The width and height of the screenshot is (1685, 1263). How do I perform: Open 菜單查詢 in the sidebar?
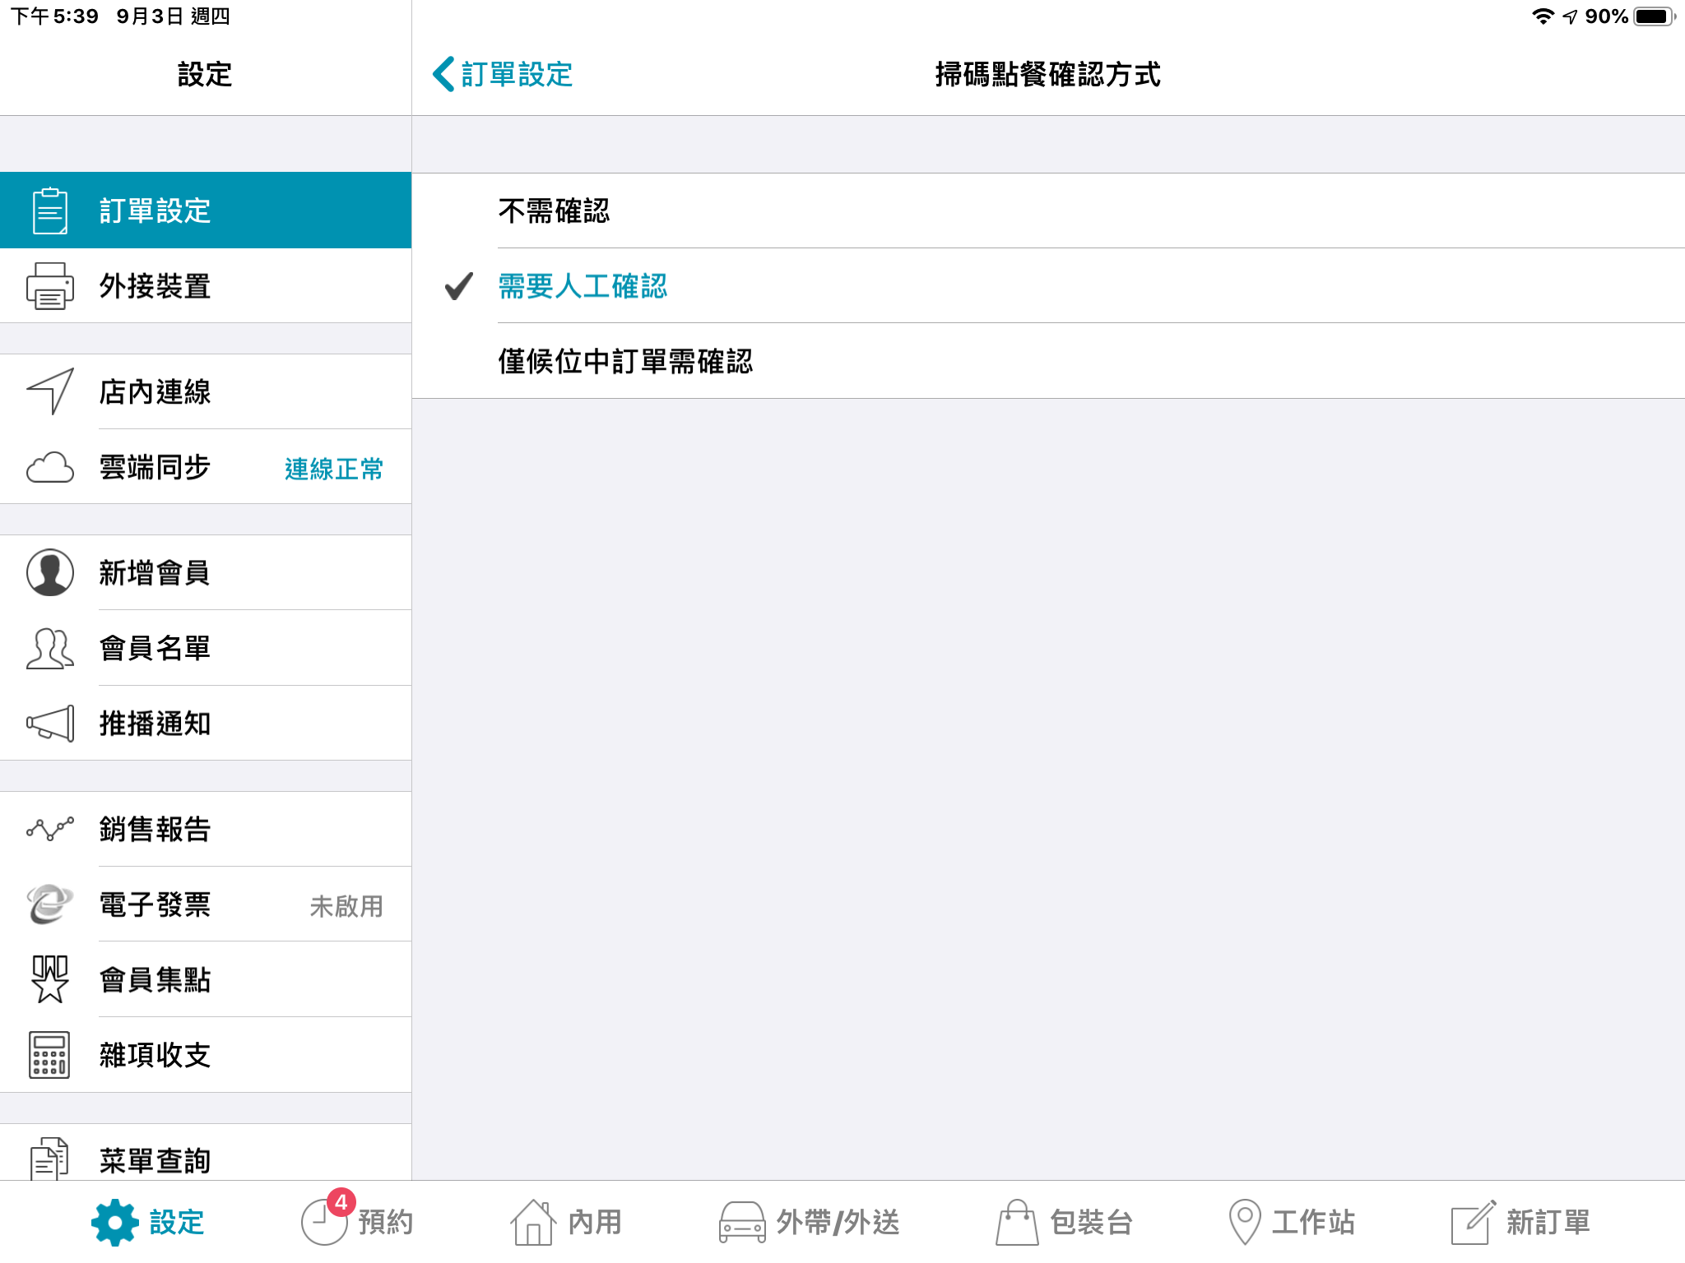pos(155,1159)
